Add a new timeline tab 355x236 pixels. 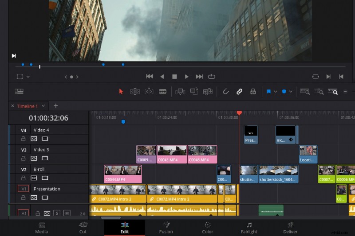[56, 106]
